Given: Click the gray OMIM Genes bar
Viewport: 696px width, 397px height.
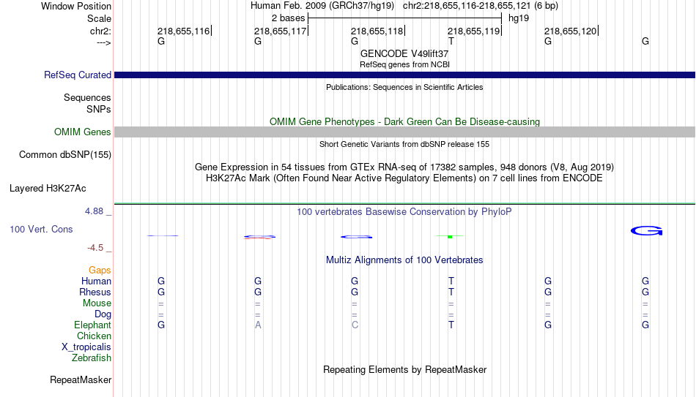Looking at the screenshot, I should pyautogui.click(x=404, y=132).
